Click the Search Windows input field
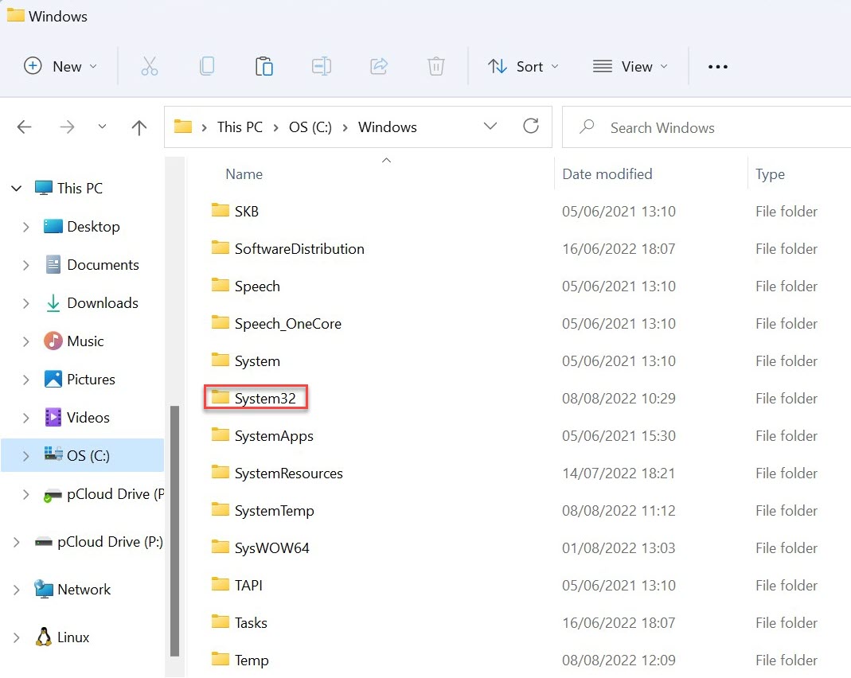The image size is (851, 678). click(706, 127)
